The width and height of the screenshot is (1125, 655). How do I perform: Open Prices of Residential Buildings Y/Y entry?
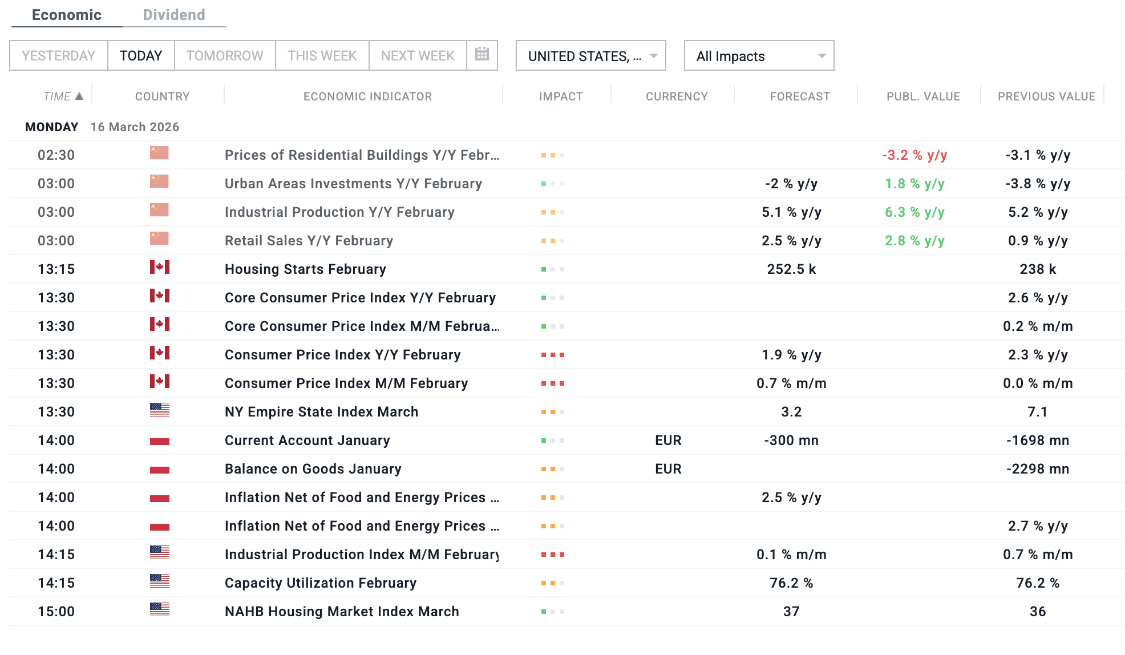(362, 155)
